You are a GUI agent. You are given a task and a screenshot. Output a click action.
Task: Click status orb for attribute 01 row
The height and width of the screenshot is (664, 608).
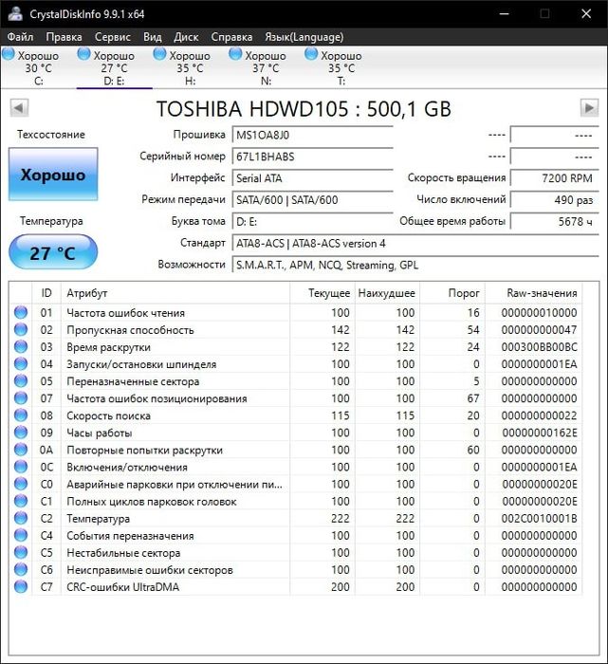(21, 312)
